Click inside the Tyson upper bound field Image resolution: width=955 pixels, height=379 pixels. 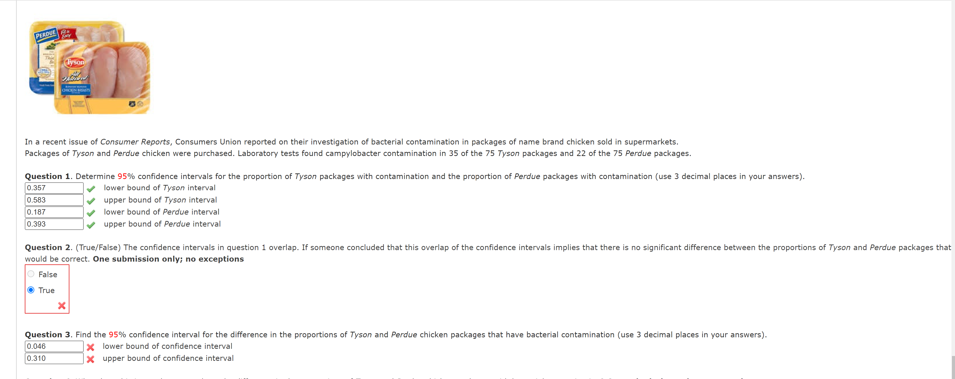point(54,200)
